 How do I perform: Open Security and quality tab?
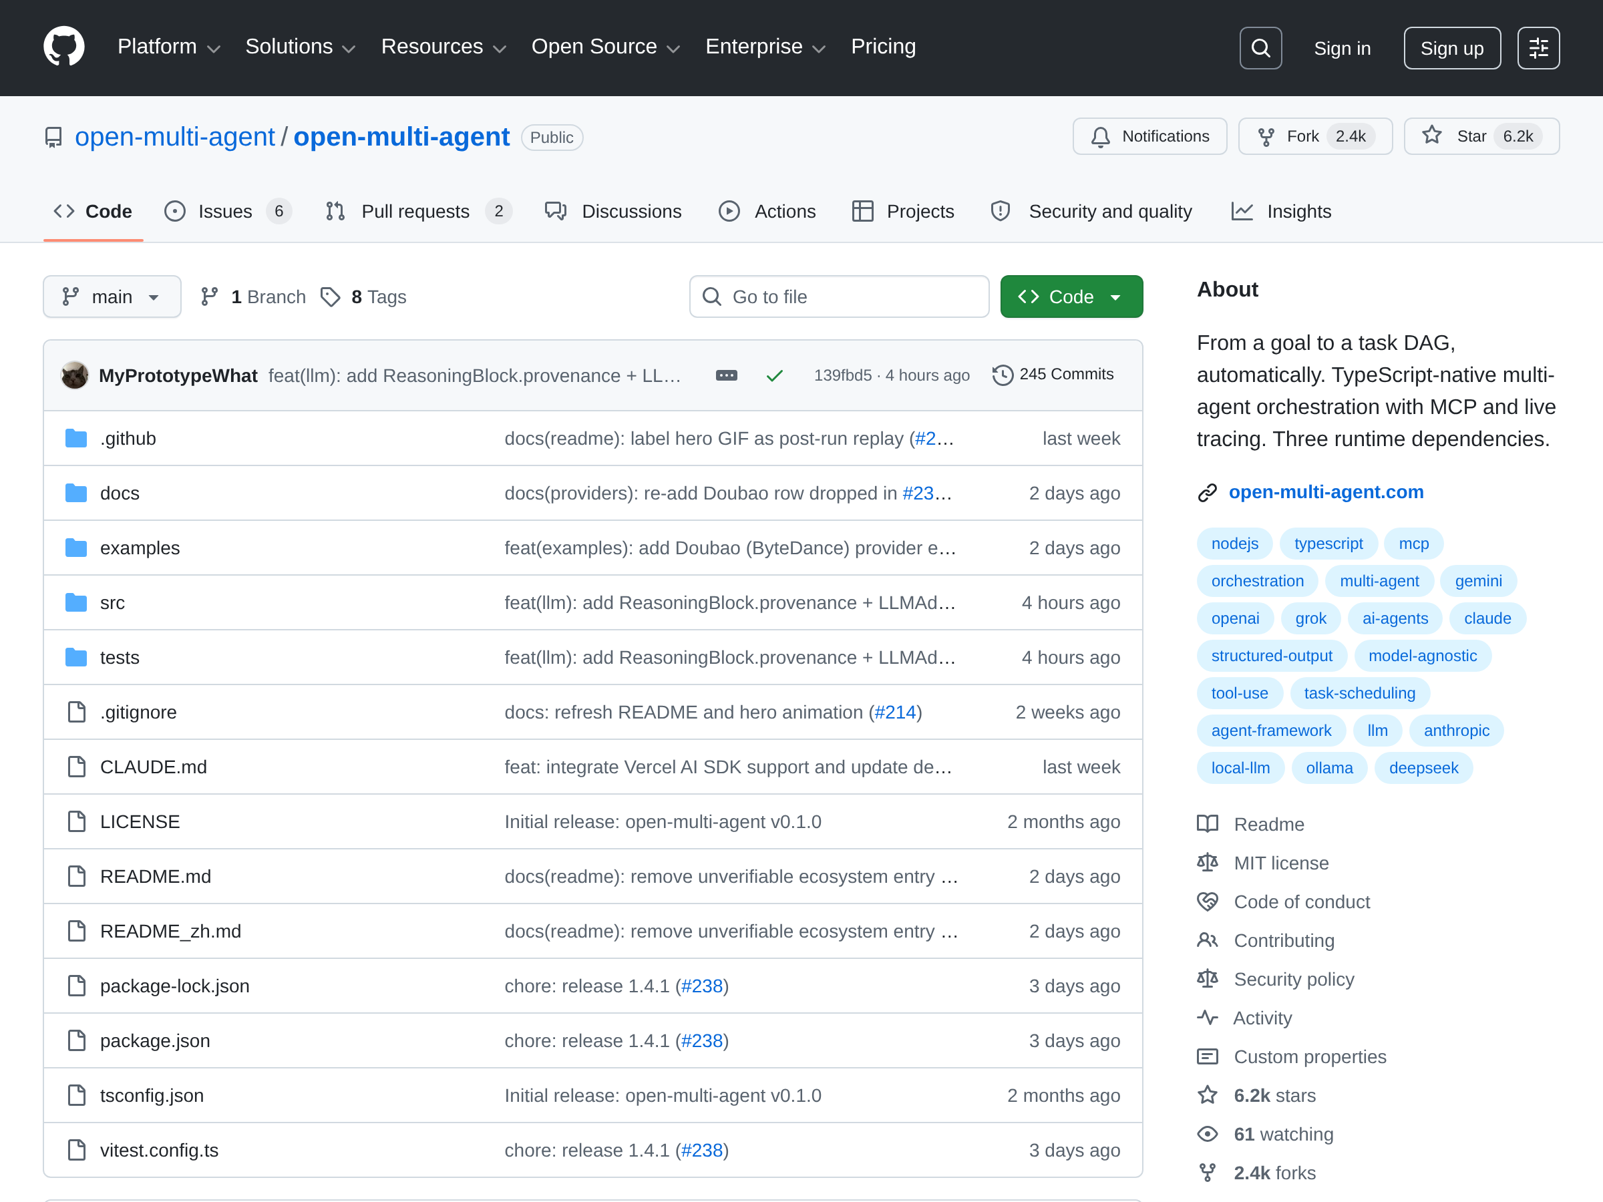point(1091,212)
